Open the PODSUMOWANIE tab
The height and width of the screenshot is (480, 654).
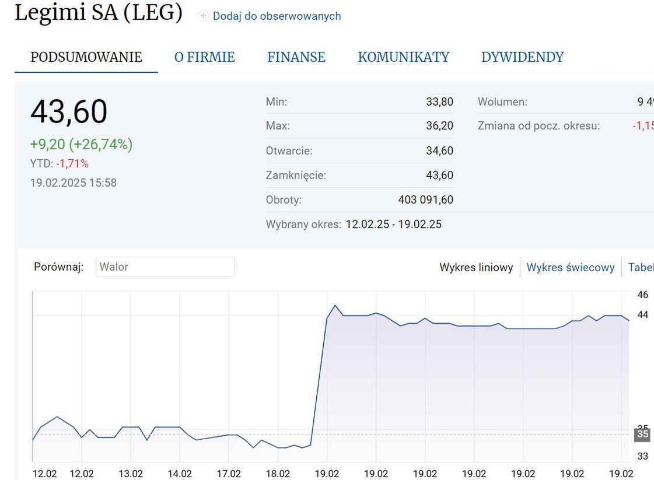tap(86, 57)
